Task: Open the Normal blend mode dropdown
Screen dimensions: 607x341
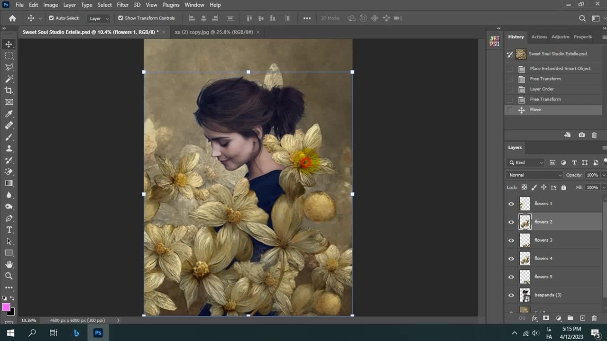Action: pos(534,175)
